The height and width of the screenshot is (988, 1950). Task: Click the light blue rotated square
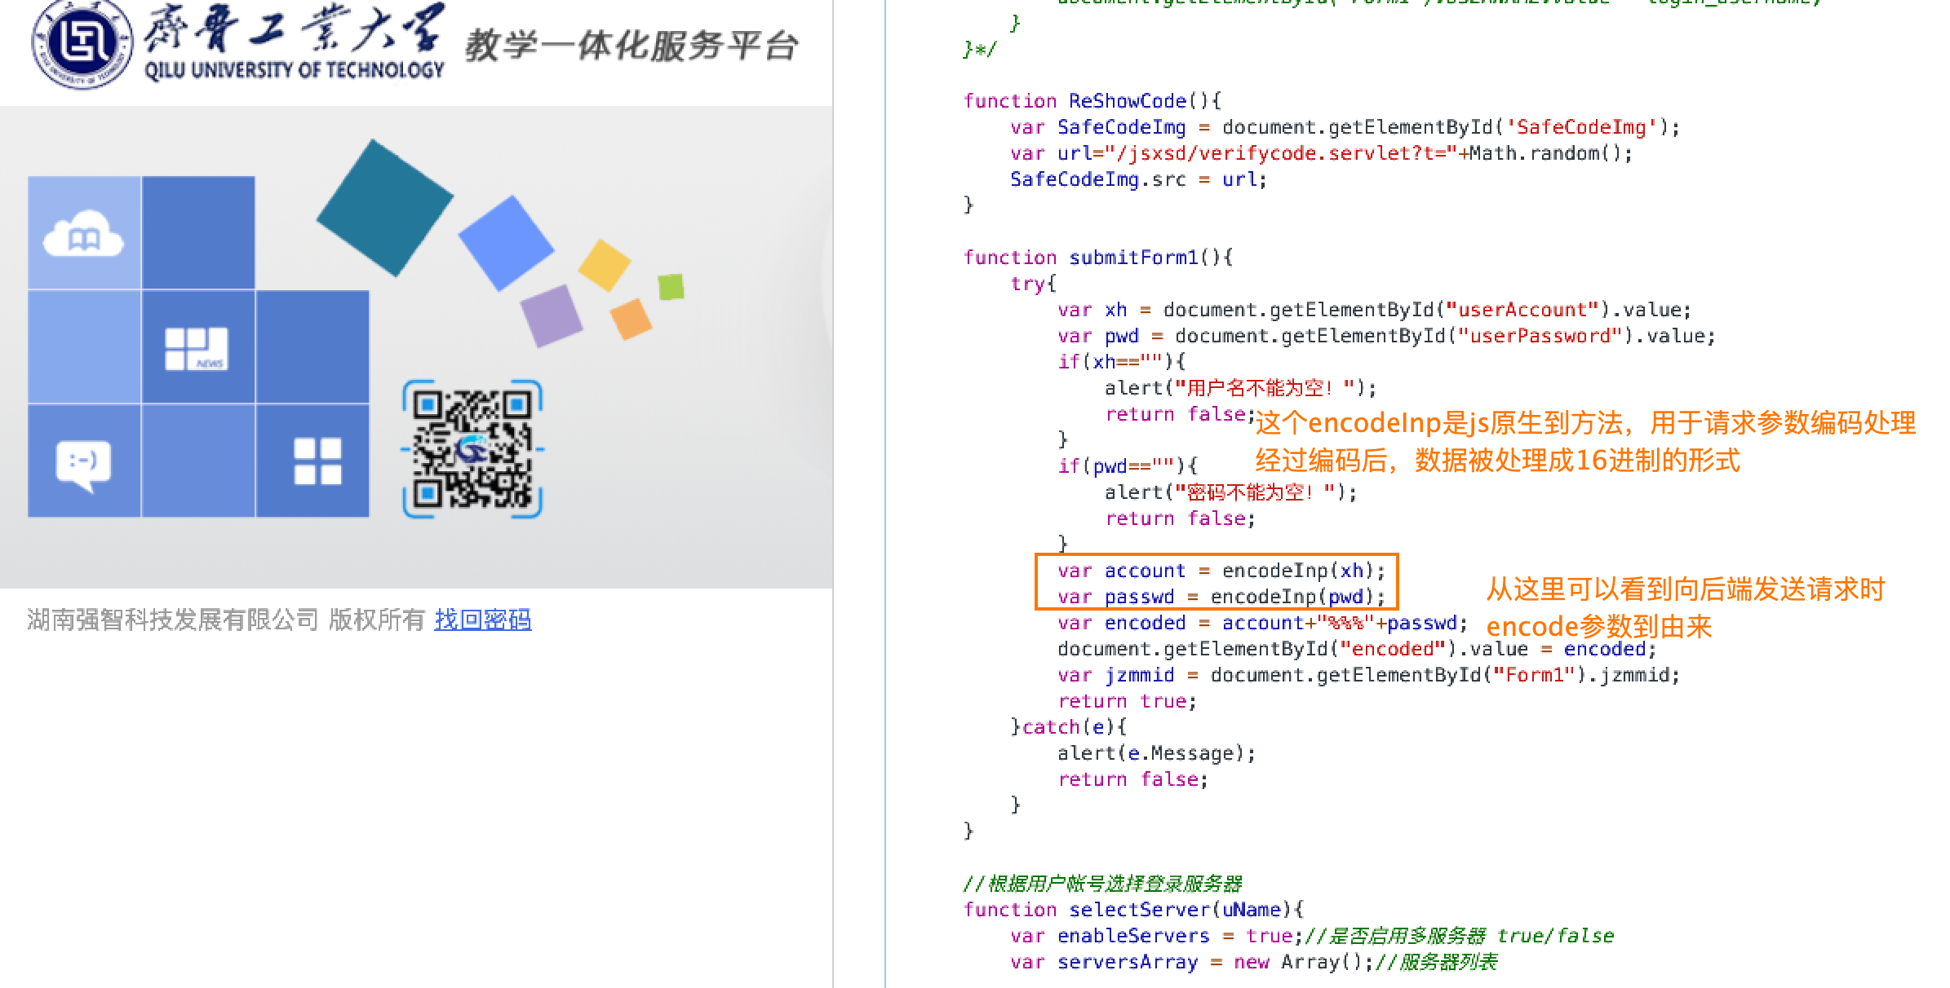point(506,243)
